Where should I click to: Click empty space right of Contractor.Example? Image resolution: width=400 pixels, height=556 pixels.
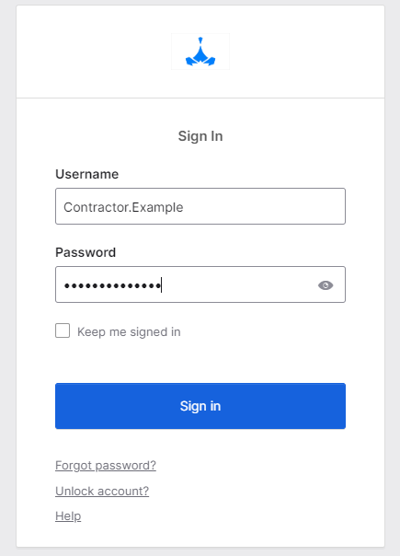point(262,206)
